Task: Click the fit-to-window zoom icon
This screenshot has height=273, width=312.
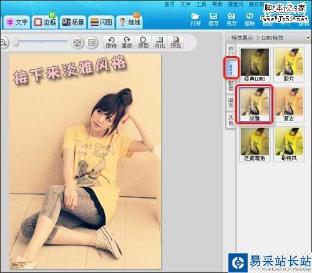Action: [x=77, y=42]
